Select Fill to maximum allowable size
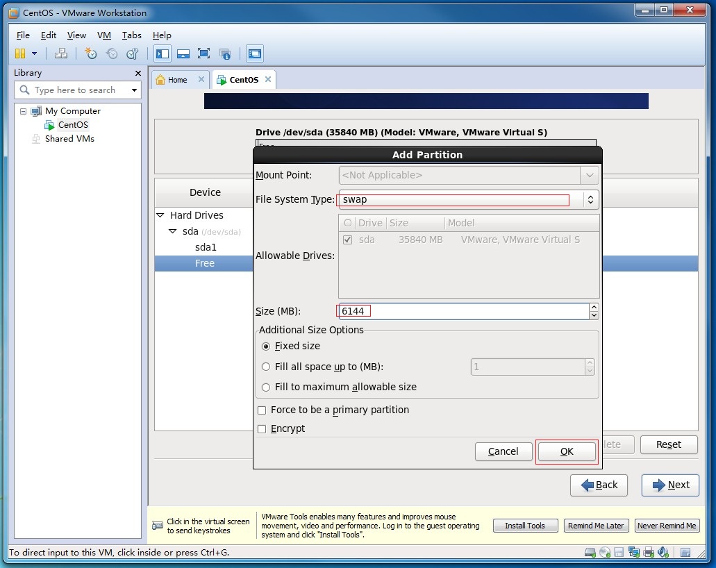 pos(266,387)
